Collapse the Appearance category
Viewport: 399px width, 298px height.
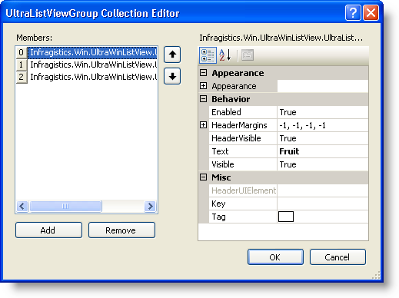[203, 73]
